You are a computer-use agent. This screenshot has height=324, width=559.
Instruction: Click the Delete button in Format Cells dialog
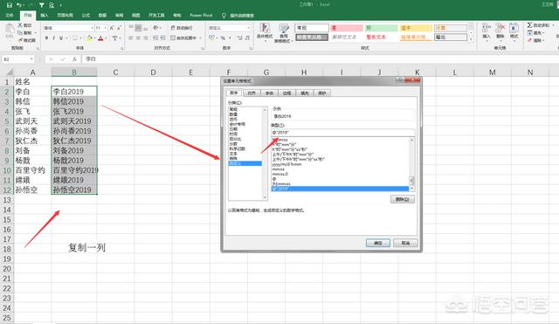click(x=403, y=199)
